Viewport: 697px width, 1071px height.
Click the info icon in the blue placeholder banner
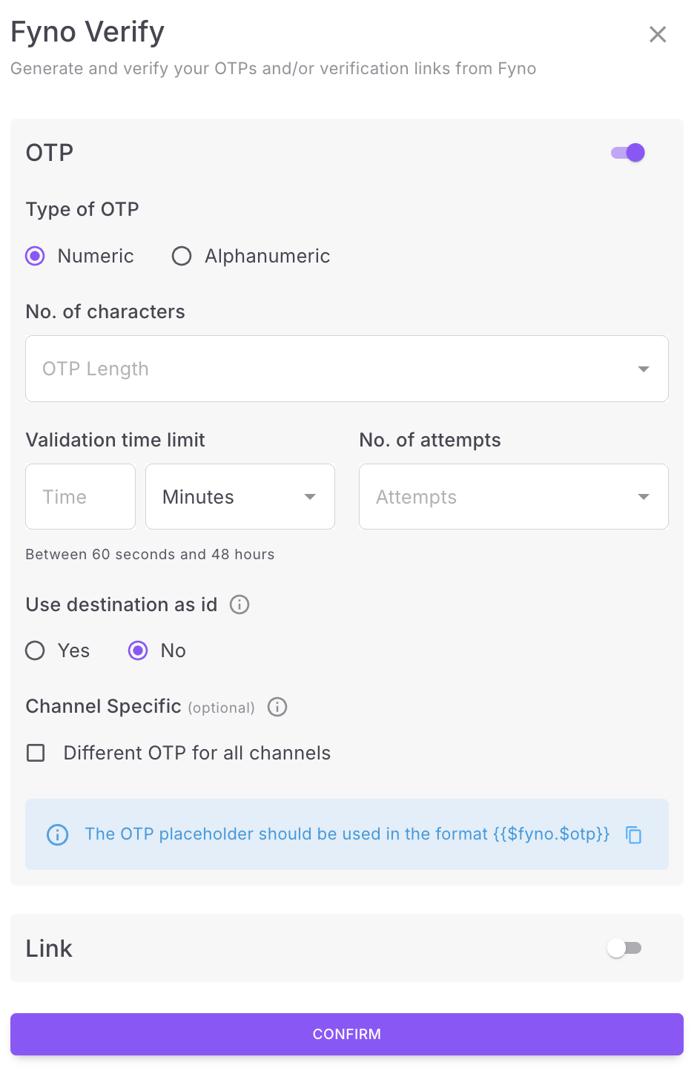(x=57, y=834)
